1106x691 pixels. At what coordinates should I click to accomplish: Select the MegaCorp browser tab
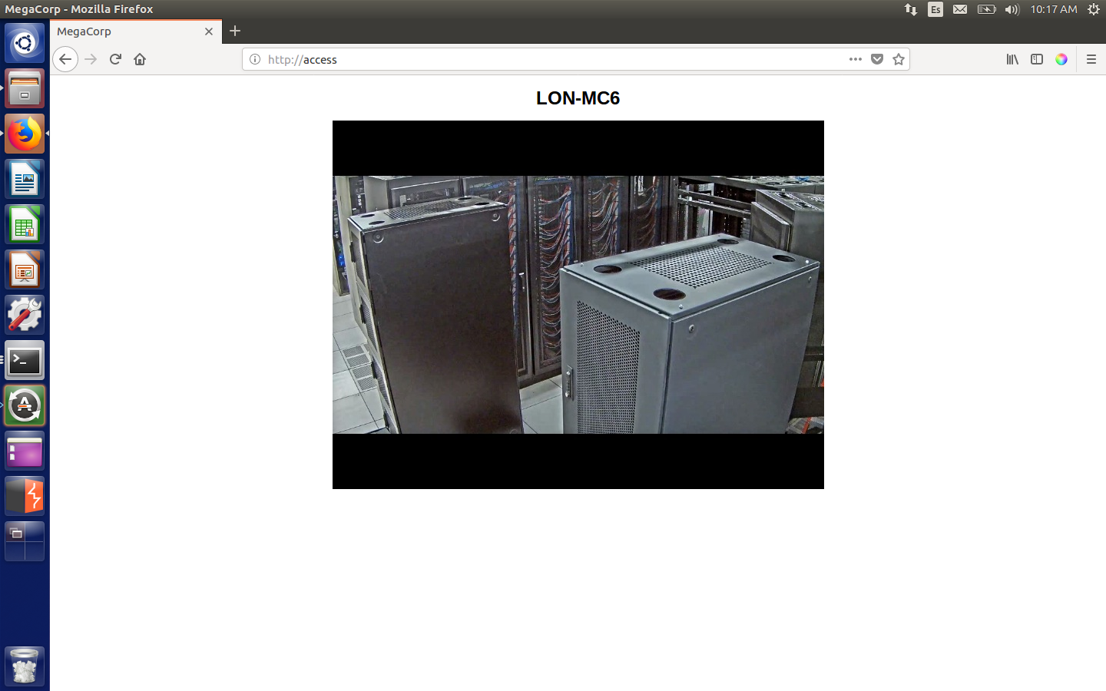[136, 31]
